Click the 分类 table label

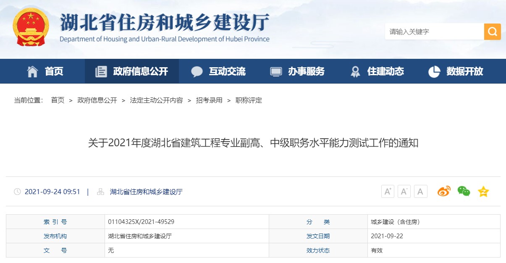point(318,222)
